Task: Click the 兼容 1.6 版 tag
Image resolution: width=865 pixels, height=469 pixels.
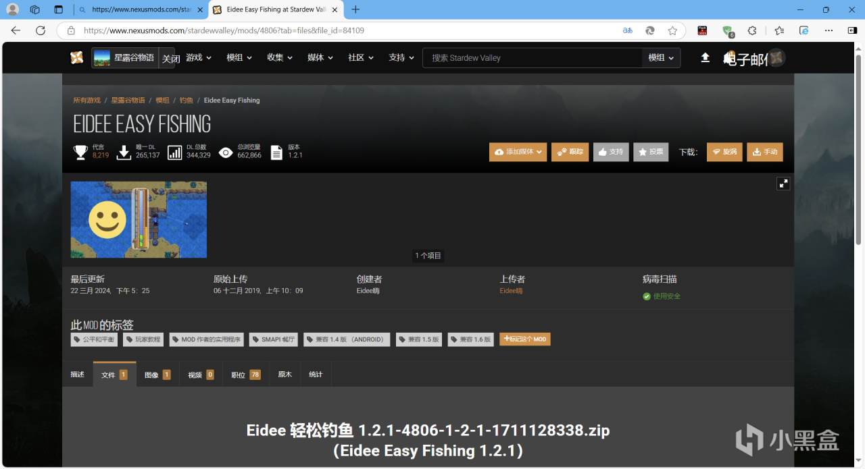Action: (471, 339)
